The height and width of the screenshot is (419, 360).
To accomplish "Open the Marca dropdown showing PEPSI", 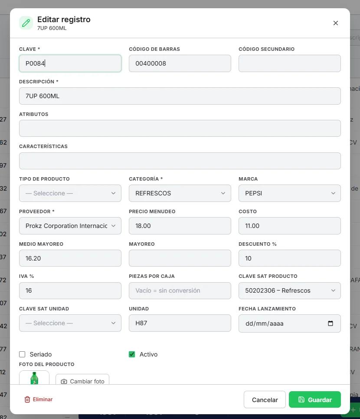I will point(290,193).
